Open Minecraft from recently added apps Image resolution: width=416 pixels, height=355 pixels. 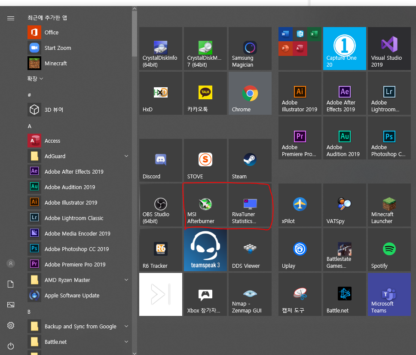[78, 63]
